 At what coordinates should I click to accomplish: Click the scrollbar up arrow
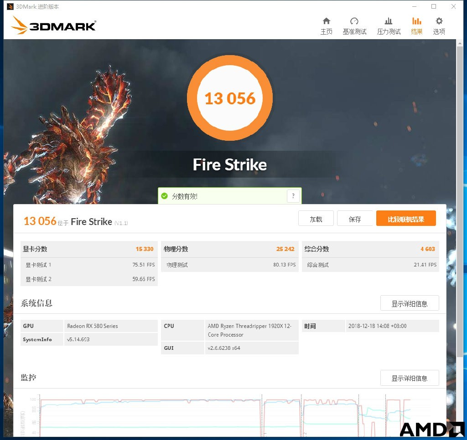(x=460, y=43)
